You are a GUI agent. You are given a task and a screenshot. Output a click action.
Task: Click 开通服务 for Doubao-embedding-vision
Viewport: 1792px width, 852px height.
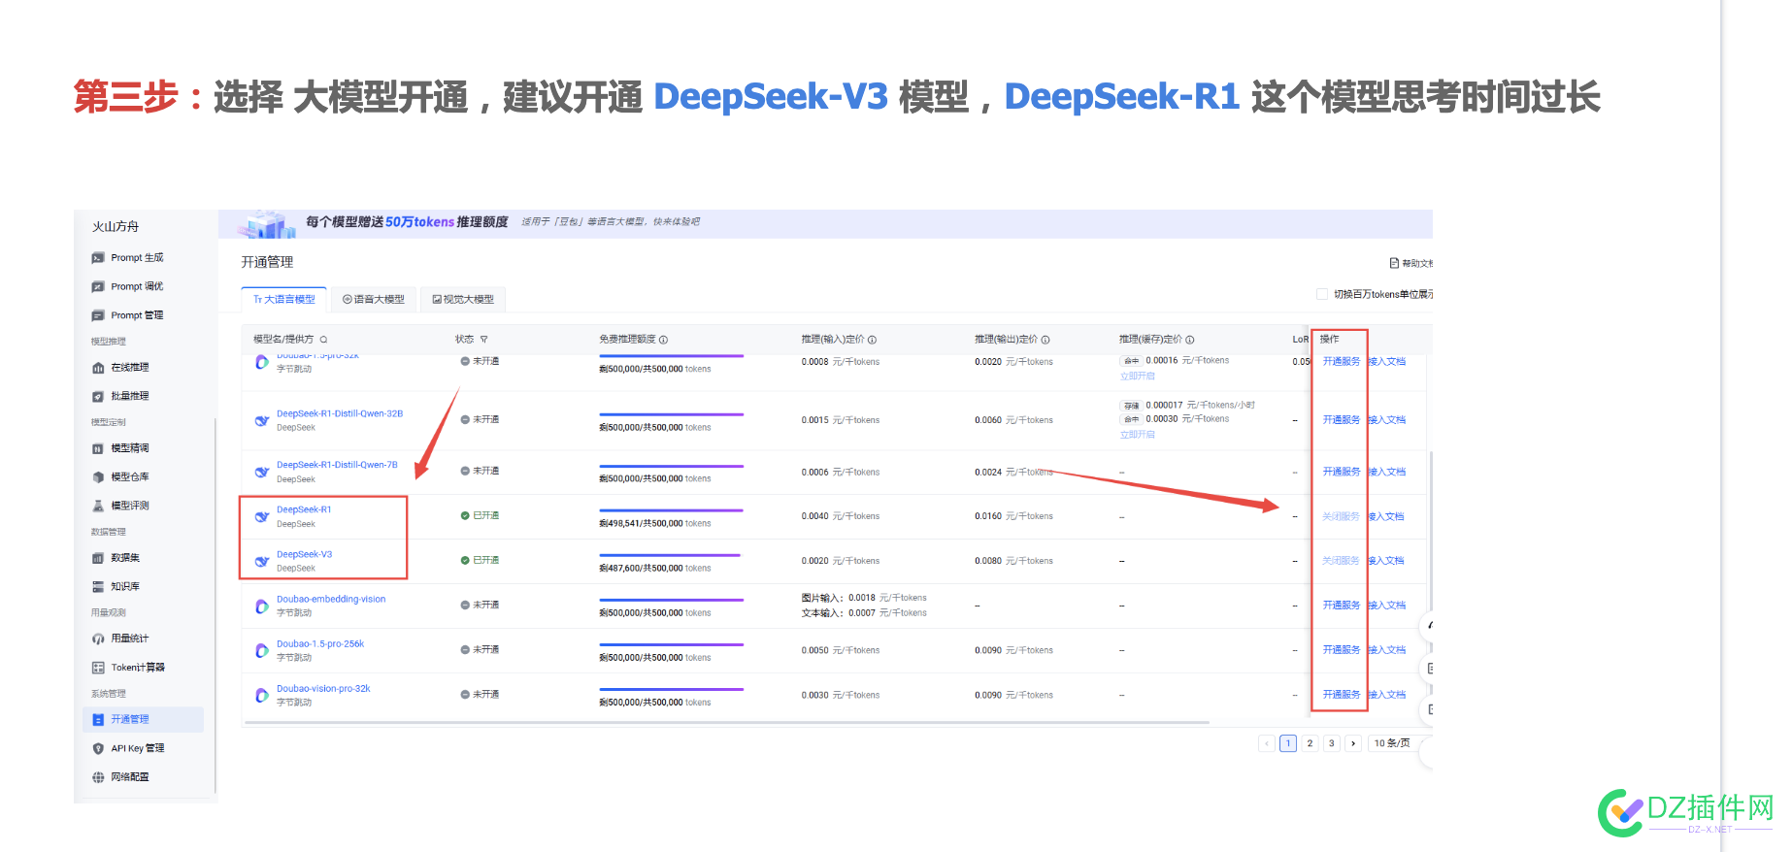click(1341, 606)
